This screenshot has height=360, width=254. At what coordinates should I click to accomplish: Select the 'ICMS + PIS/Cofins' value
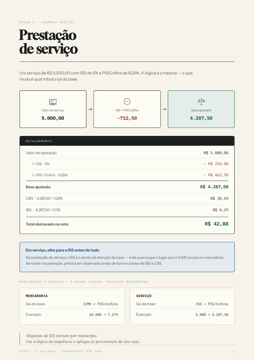[101, 304]
